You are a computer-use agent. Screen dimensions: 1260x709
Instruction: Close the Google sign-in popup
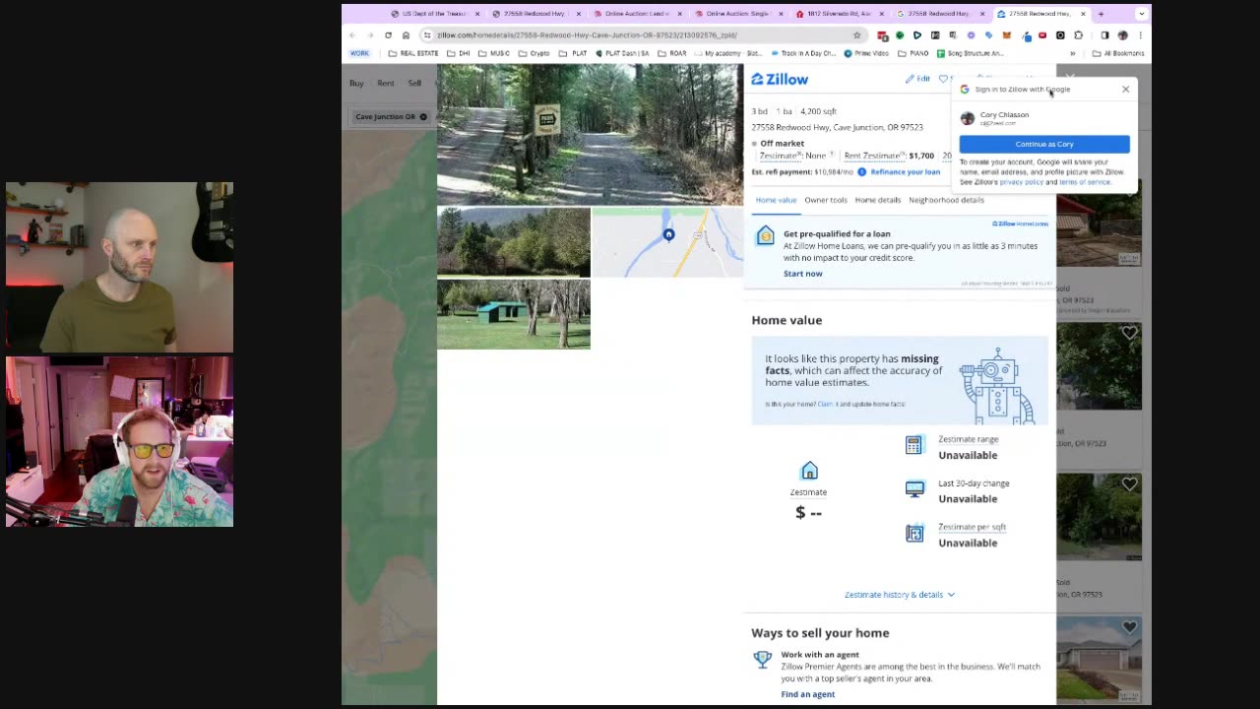coord(1126,89)
